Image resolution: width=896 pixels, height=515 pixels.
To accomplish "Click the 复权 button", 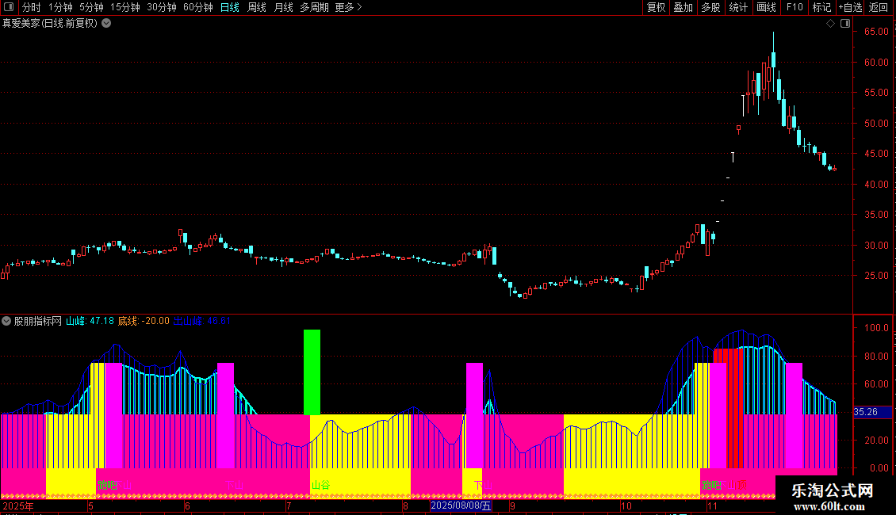I will point(656,7).
